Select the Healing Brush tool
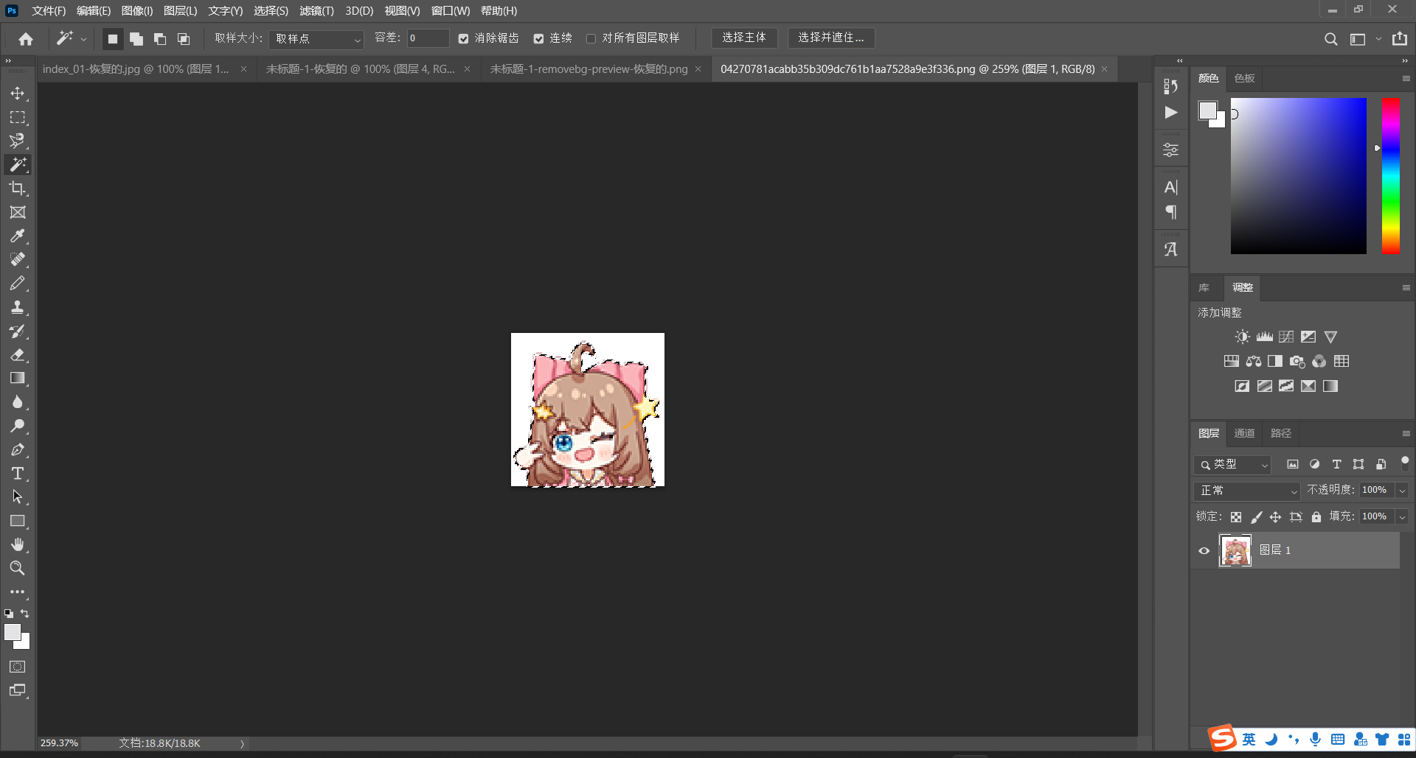This screenshot has width=1416, height=758. 18,259
